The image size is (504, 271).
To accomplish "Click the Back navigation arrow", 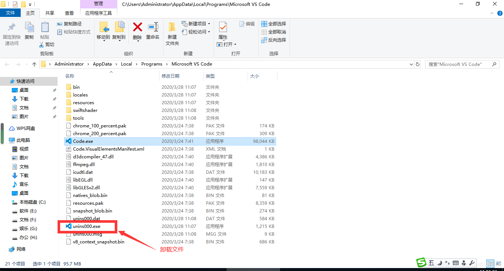I will pyautogui.click(x=7, y=64).
